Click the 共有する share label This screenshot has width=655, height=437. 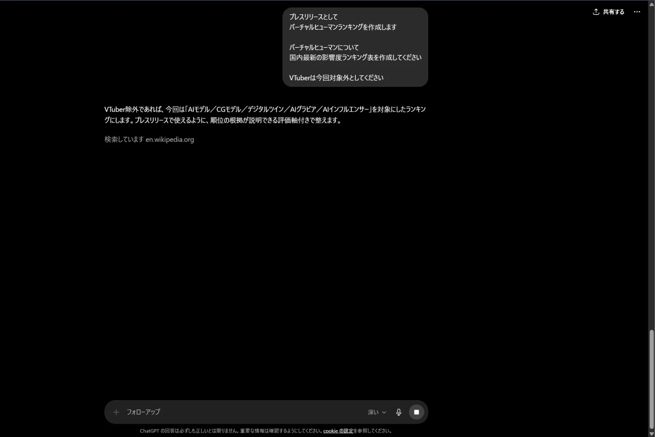click(613, 12)
